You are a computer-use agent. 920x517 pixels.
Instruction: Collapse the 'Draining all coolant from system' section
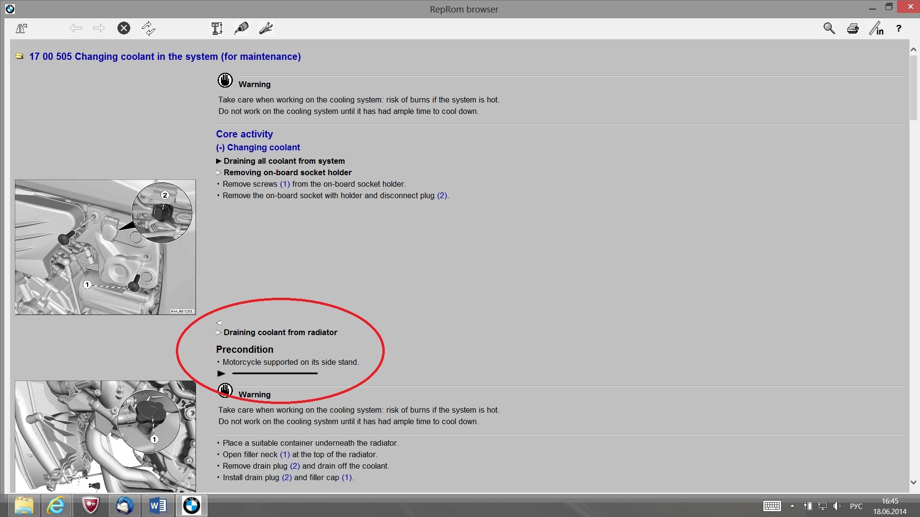click(x=218, y=161)
